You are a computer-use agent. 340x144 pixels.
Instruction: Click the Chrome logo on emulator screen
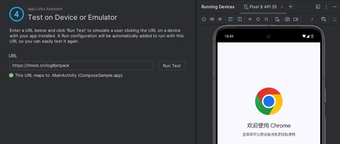(x=269, y=101)
